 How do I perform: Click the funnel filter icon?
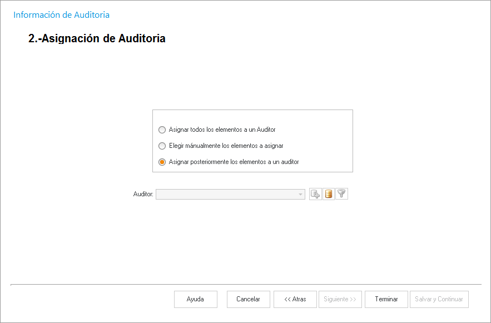tap(341, 194)
